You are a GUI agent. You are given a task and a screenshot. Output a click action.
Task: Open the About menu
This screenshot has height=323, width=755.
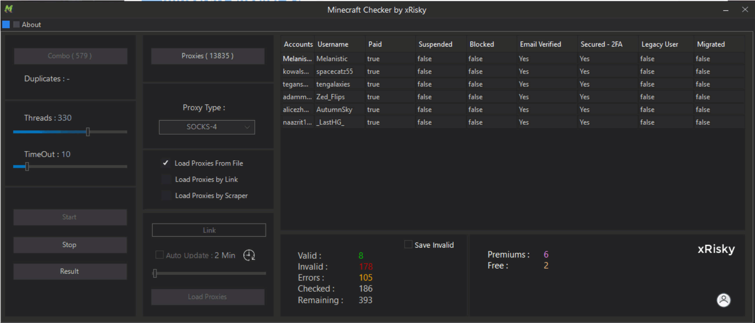[31, 24]
